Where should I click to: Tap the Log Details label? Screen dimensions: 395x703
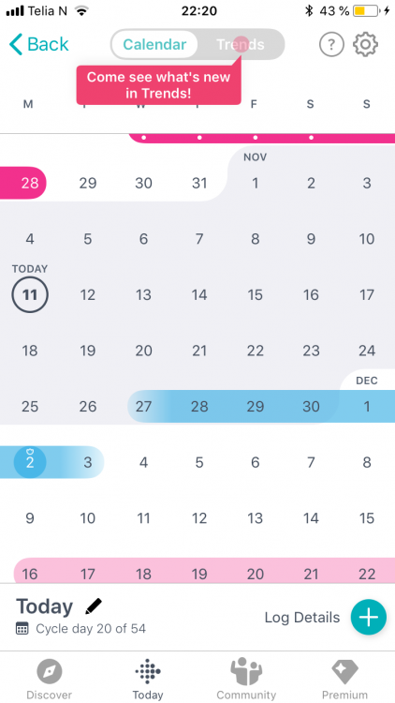pos(302,618)
